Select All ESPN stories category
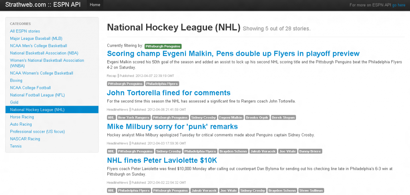 pyautogui.click(x=25, y=31)
